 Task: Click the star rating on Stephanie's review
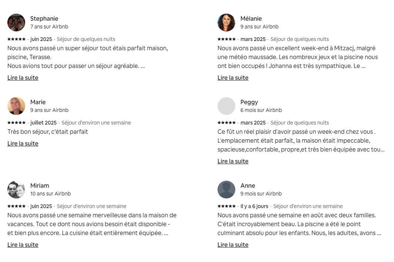tap(17, 39)
